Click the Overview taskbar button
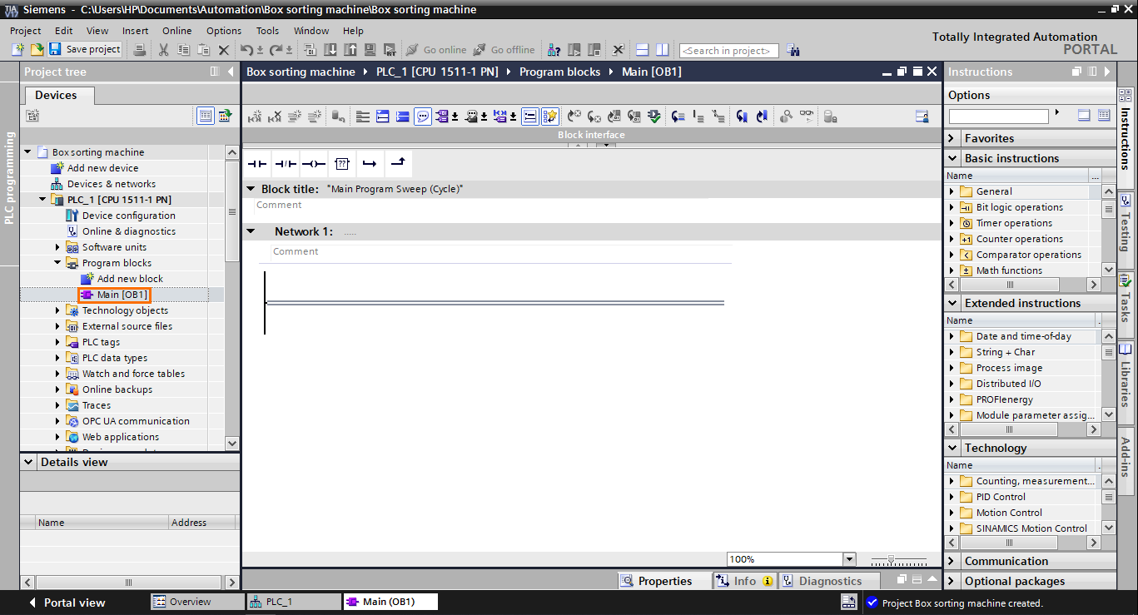 (198, 602)
